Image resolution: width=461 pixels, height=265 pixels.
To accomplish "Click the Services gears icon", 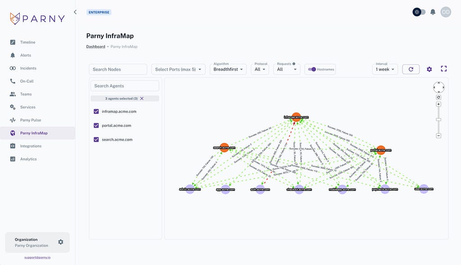I will coord(13,107).
